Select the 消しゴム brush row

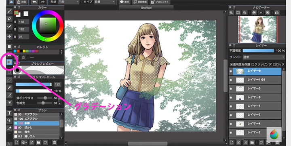[x=36, y=136]
